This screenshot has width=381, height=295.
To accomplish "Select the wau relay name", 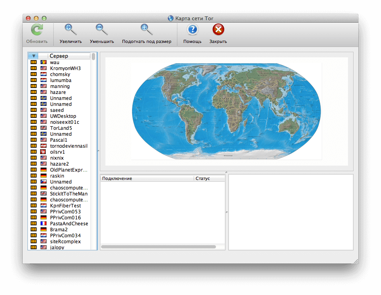I will (x=54, y=63).
